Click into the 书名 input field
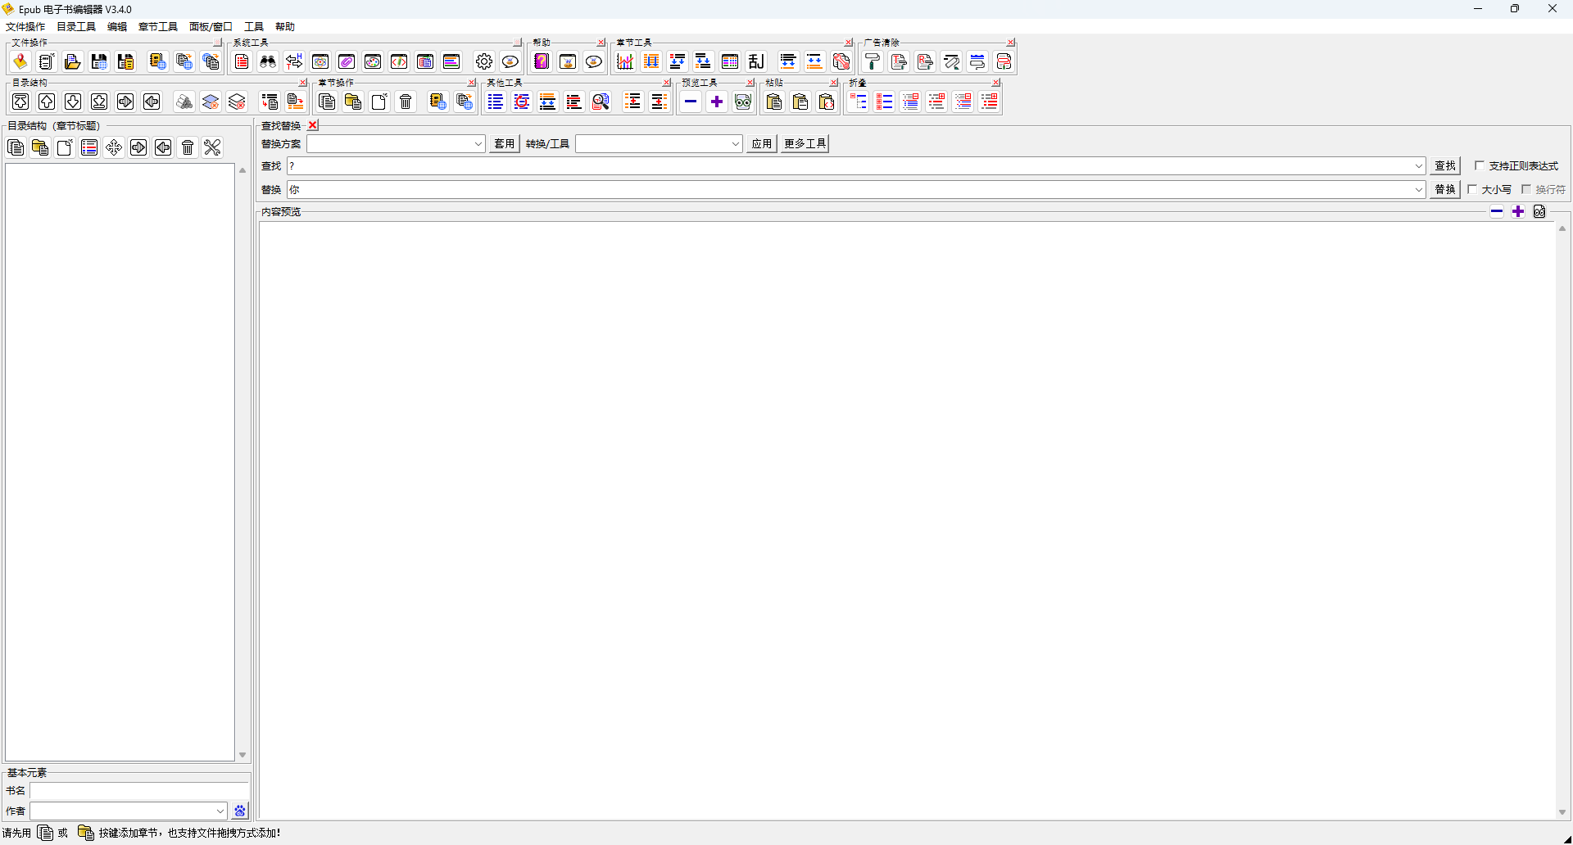 (x=138, y=791)
